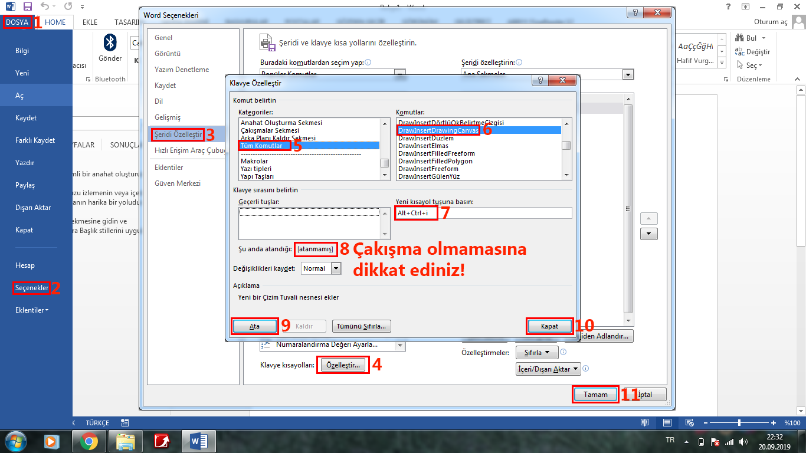Image resolution: width=806 pixels, height=453 pixels.
Task: Click the Tümünü Sıfırla button
Action: [362, 326]
